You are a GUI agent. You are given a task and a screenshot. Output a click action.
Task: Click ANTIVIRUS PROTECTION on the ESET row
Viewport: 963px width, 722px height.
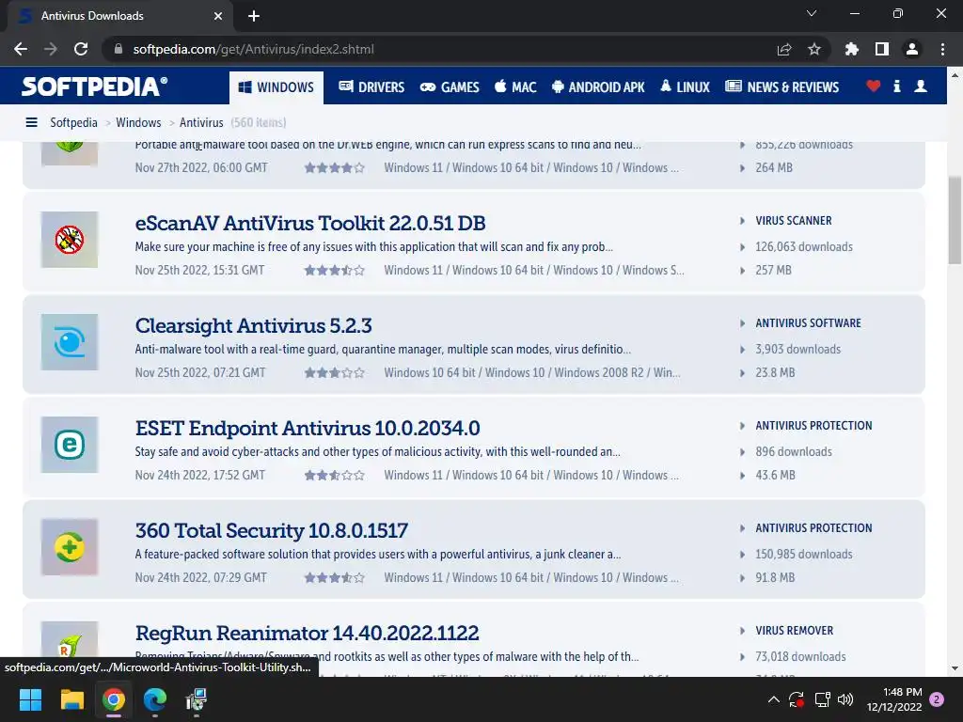(813, 426)
